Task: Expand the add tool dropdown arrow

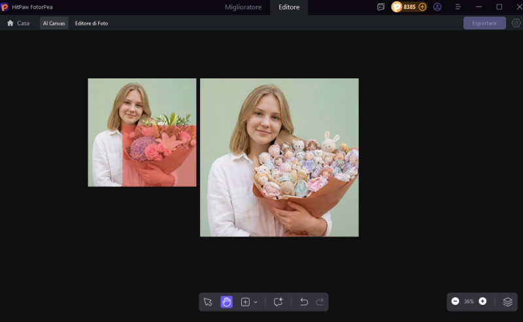Action: 256,302
